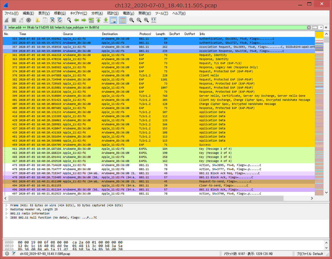Screen dimensions: 332x259
Task: Click the zoom in magnifier icon
Action: pyautogui.click(x=132, y=20)
